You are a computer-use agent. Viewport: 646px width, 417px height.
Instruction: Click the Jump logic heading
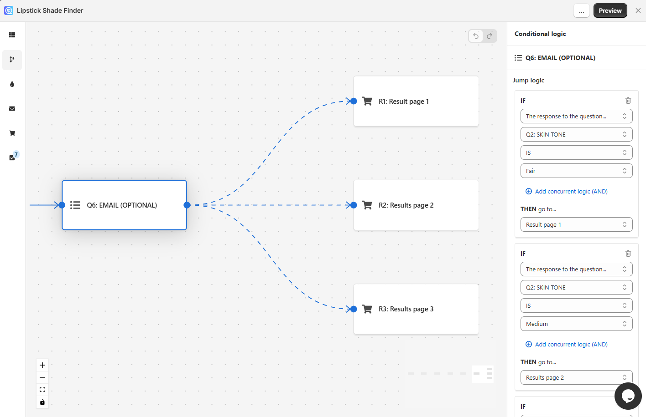pyautogui.click(x=528, y=80)
